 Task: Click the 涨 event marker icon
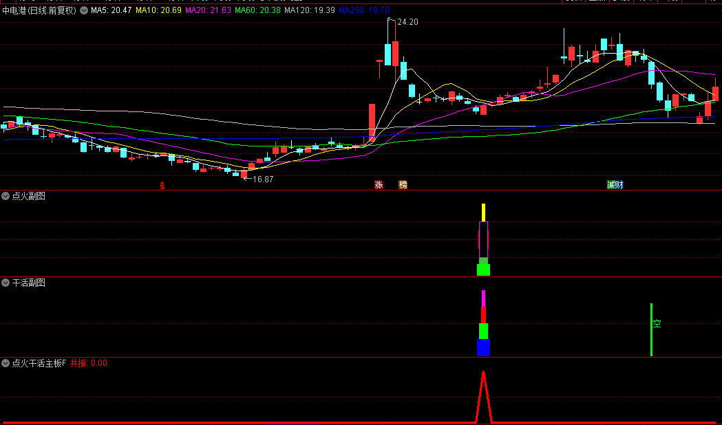(379, 185)
